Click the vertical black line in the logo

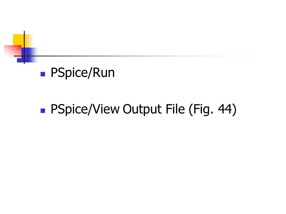click(x=24, y=47)
